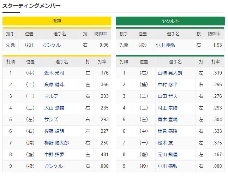Click 松本 友 first baseman link
228x178 pixels.
pos(165,143)
